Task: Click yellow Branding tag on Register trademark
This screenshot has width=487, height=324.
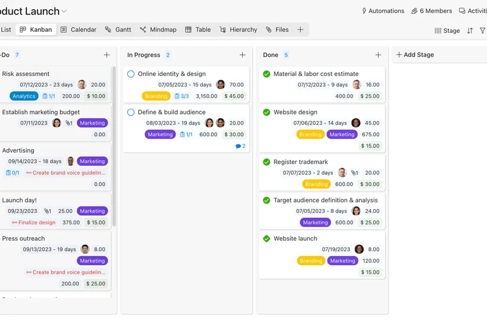Action: coord(317,184)
